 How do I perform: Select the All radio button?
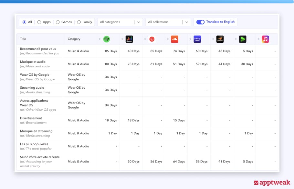tap(25, 22)
